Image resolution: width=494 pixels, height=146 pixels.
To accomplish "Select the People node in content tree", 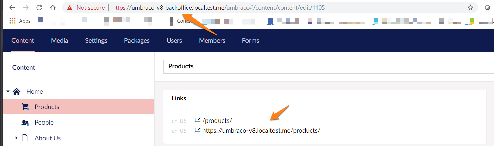I will click(44, 123).
